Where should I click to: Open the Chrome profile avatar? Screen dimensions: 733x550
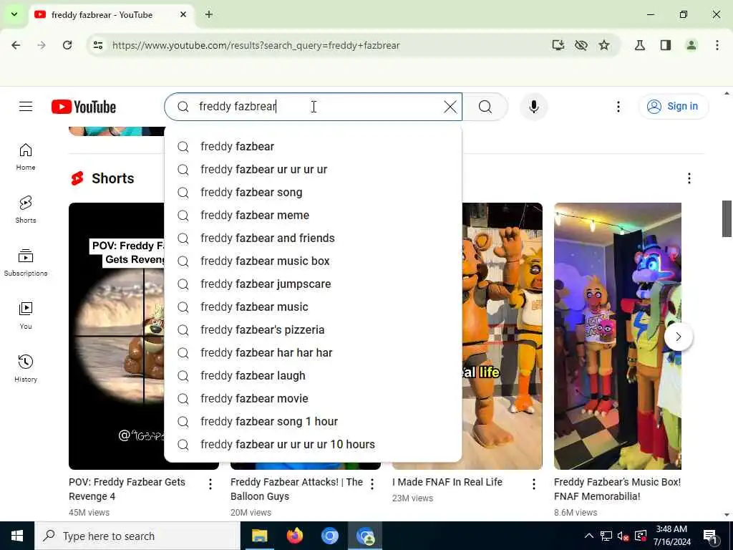coord(691,45)
